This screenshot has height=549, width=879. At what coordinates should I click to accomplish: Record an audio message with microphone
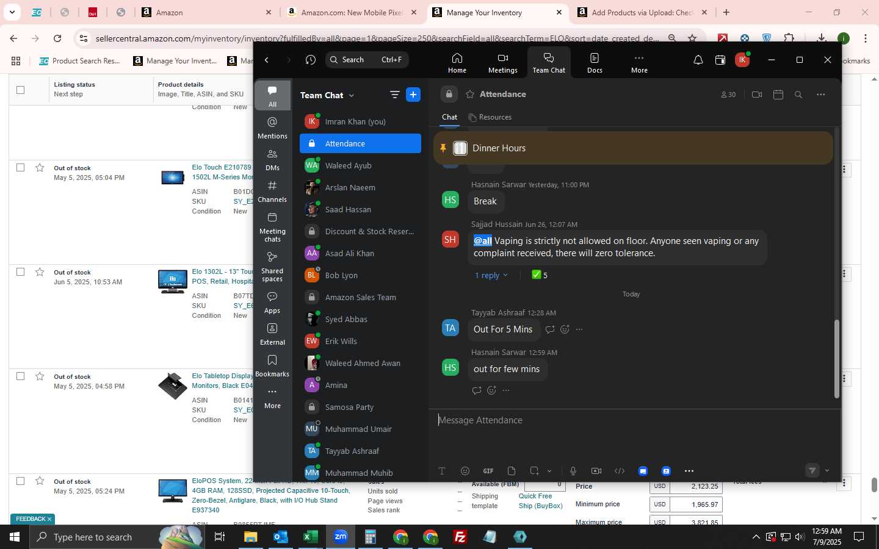coord(573,471)
